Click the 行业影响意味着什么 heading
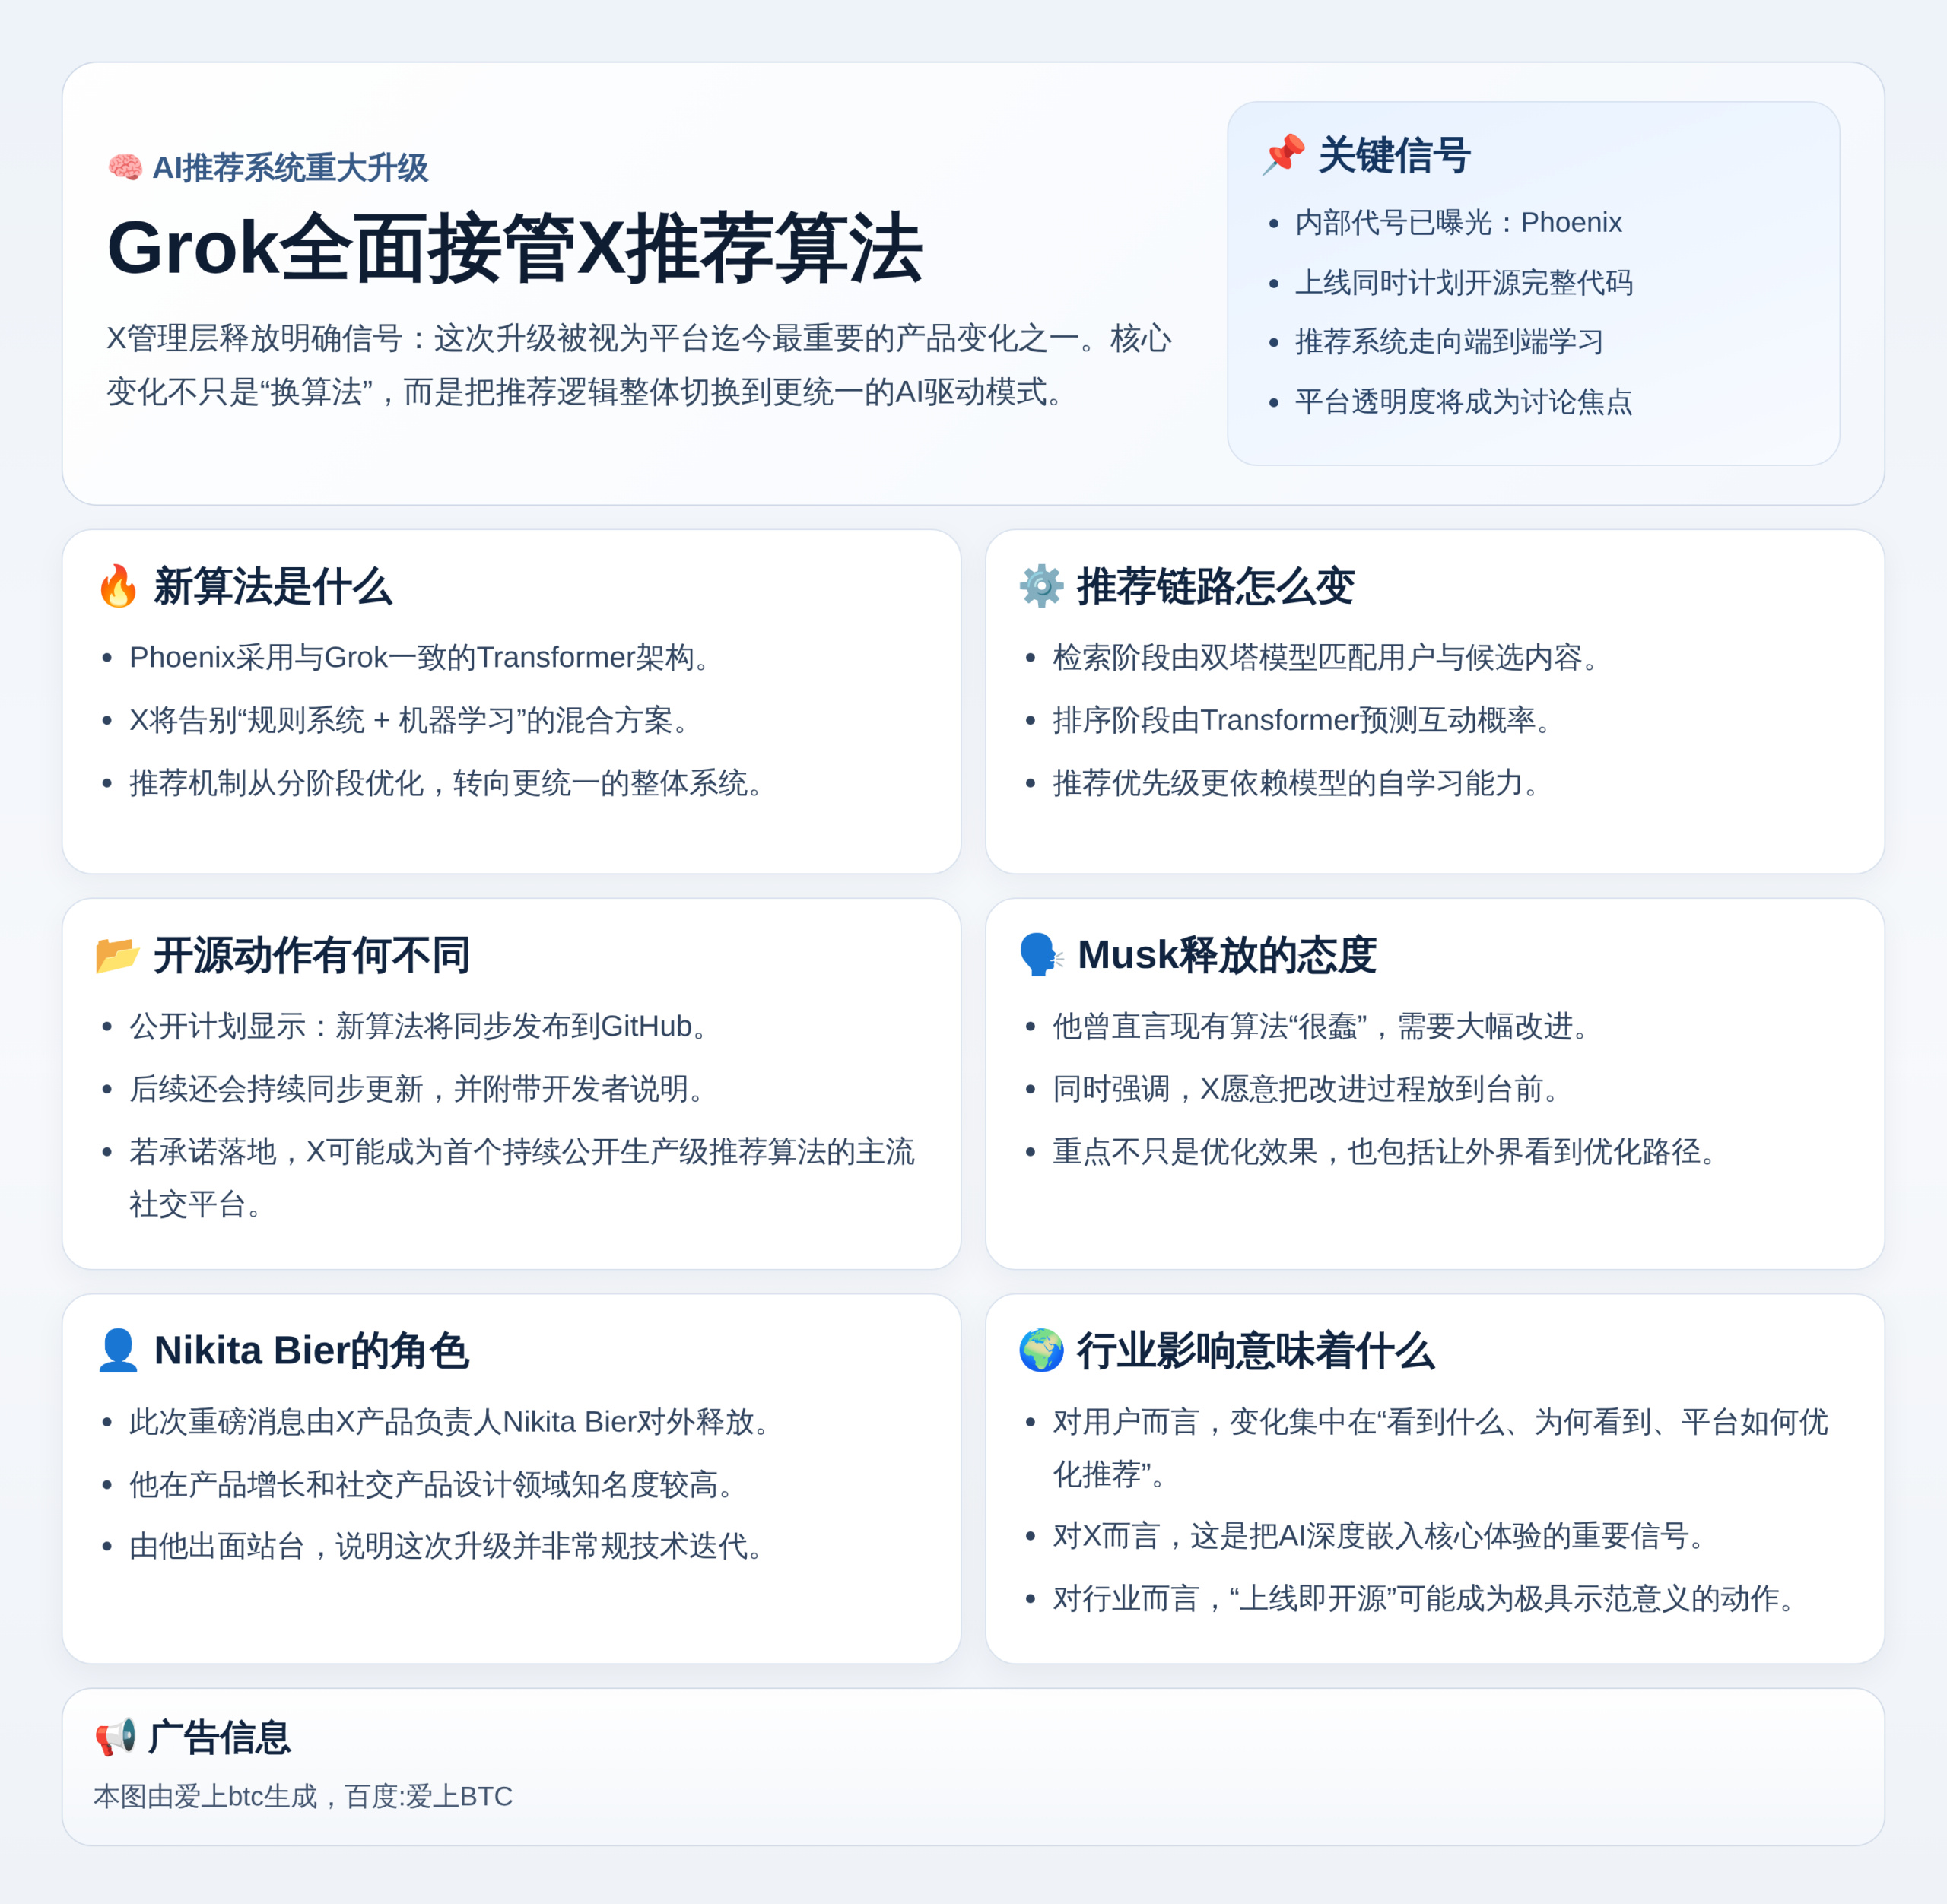 pyautogui.click(x=1255, y=1351)
